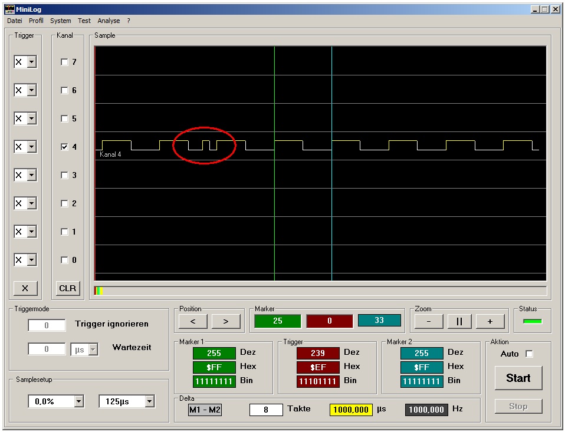The image size is (565, 432).
Task: Expand trigger dropdown for channel 4
Action: [x=32, y=147]
